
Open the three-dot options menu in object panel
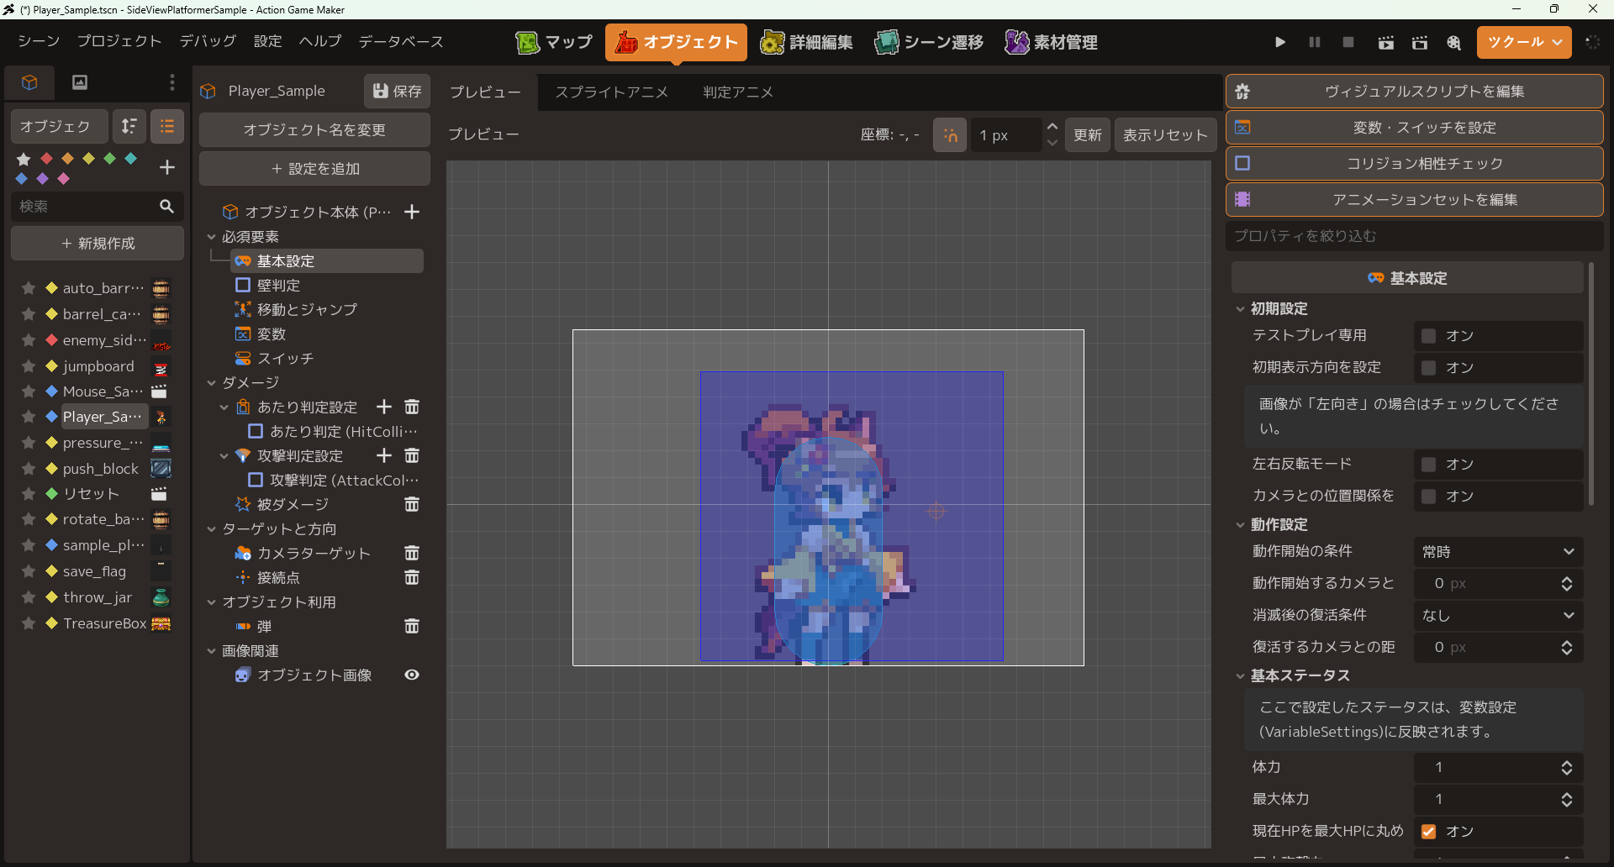click(x=172, y=81)
